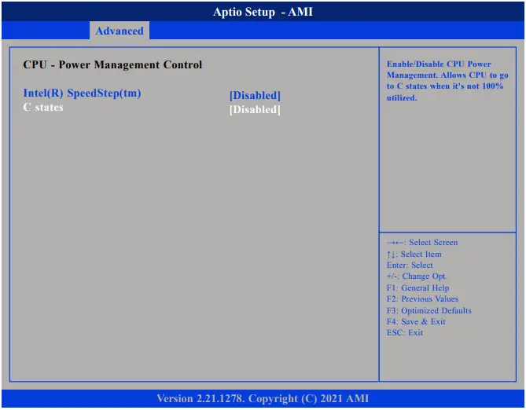This screenshot has width=526, height=410.
Task: Click the Aptio Setup - AMI title
Action: coord(263,12)
